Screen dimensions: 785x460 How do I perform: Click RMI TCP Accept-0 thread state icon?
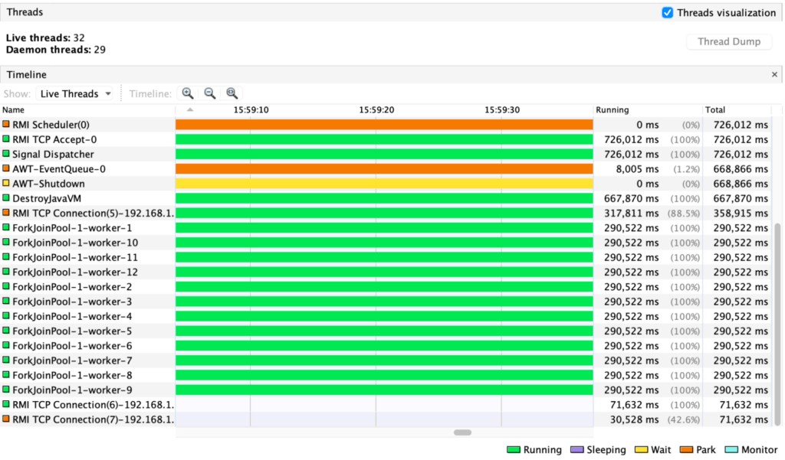[6, 139]
